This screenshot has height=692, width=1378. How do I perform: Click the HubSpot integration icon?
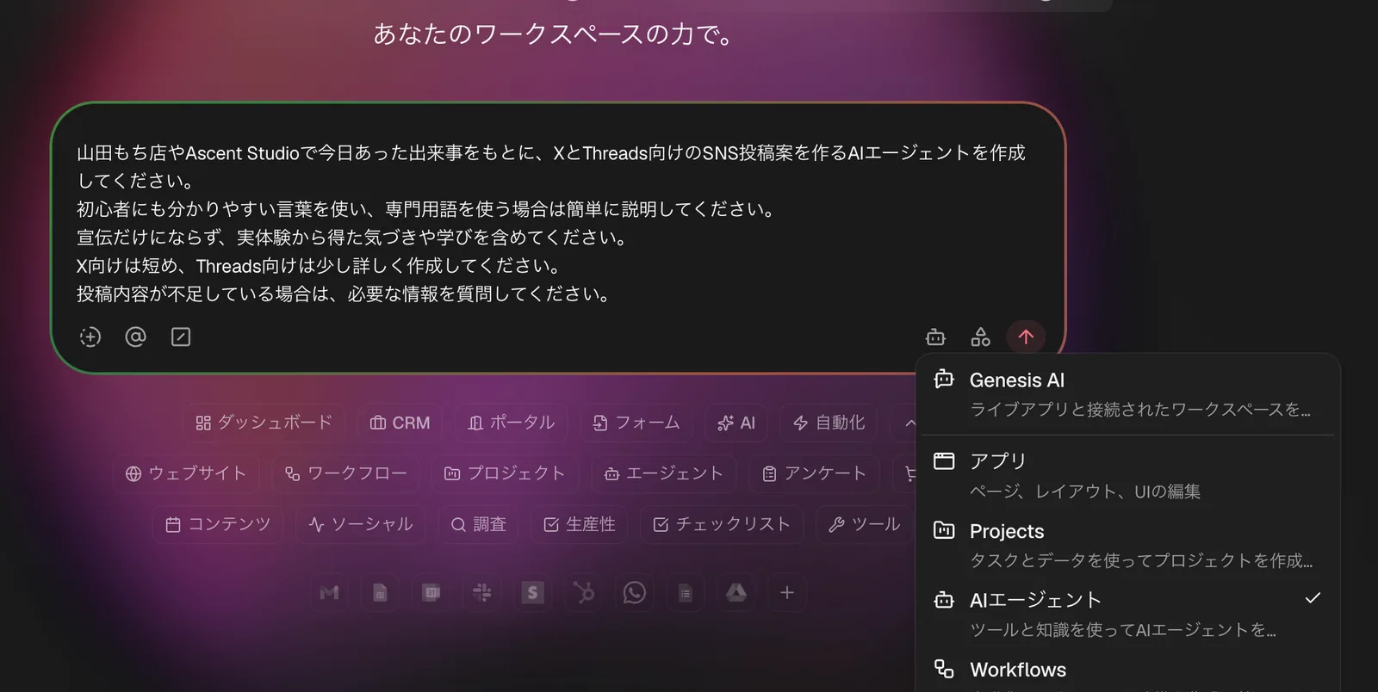[584, 592]
